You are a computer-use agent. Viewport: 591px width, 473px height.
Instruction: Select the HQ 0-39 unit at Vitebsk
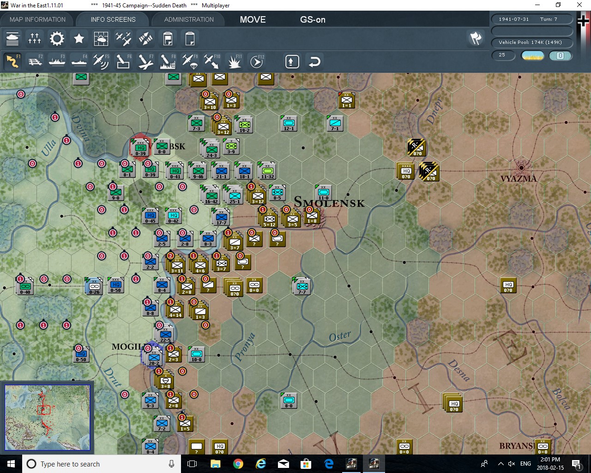(x=140, y=148)
